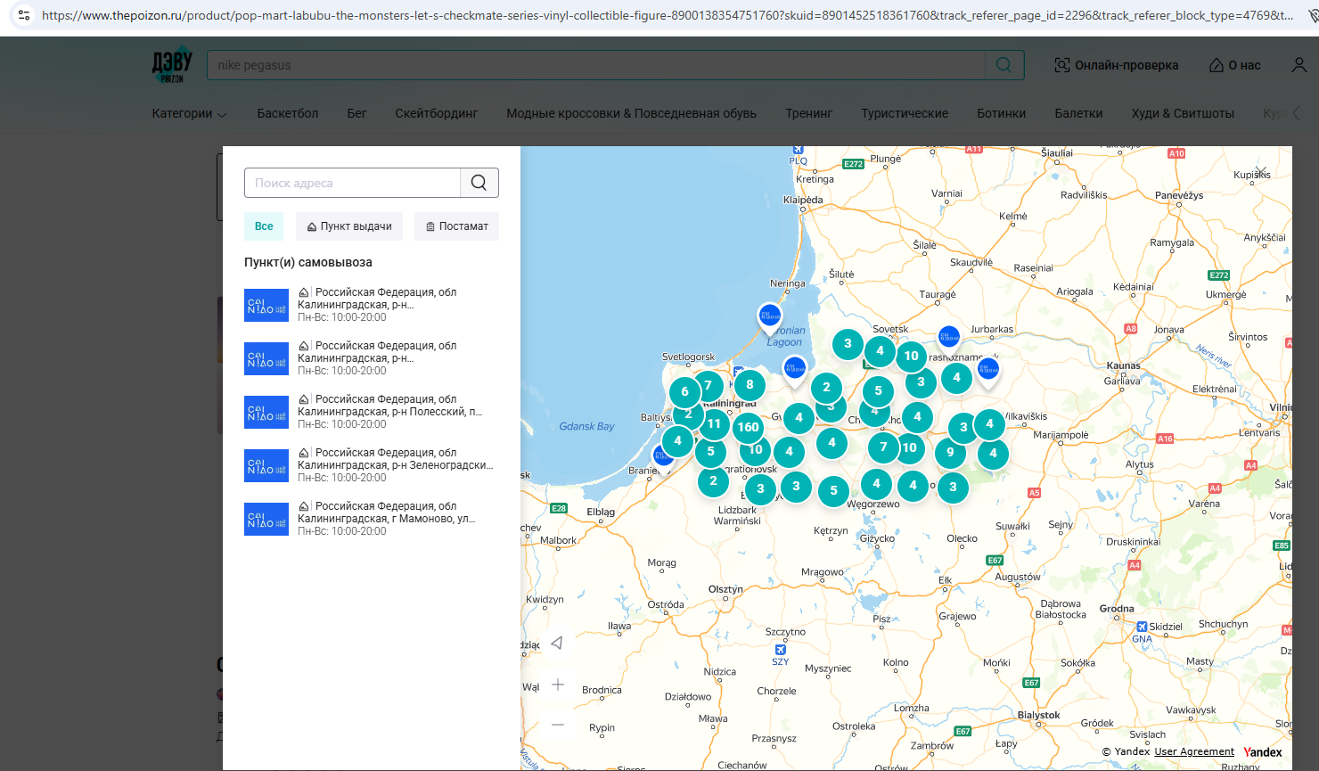Click the 'Онлайн-проверка' link
The width and height of the screenshot is (1319, 771).
1116,65
